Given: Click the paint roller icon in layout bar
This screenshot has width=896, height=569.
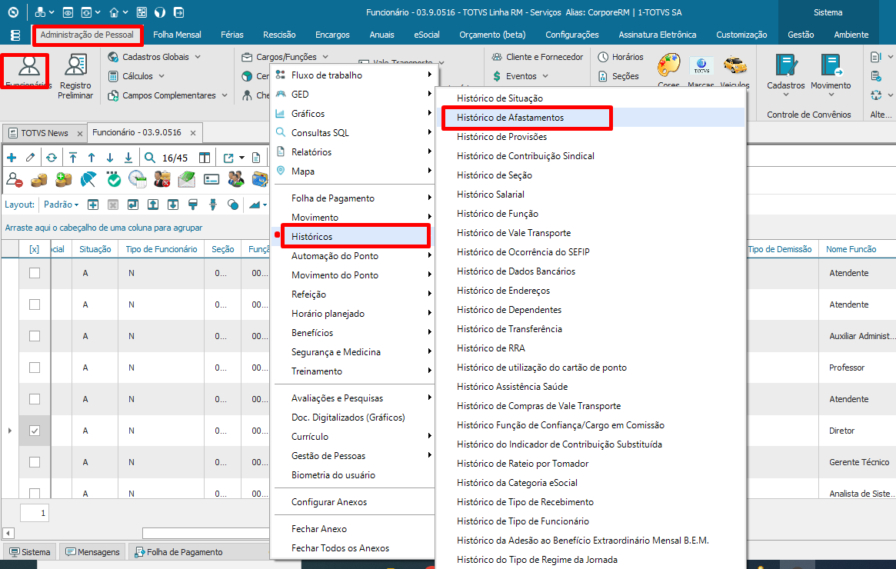Looking at the screenshot, I should (193, 205).
